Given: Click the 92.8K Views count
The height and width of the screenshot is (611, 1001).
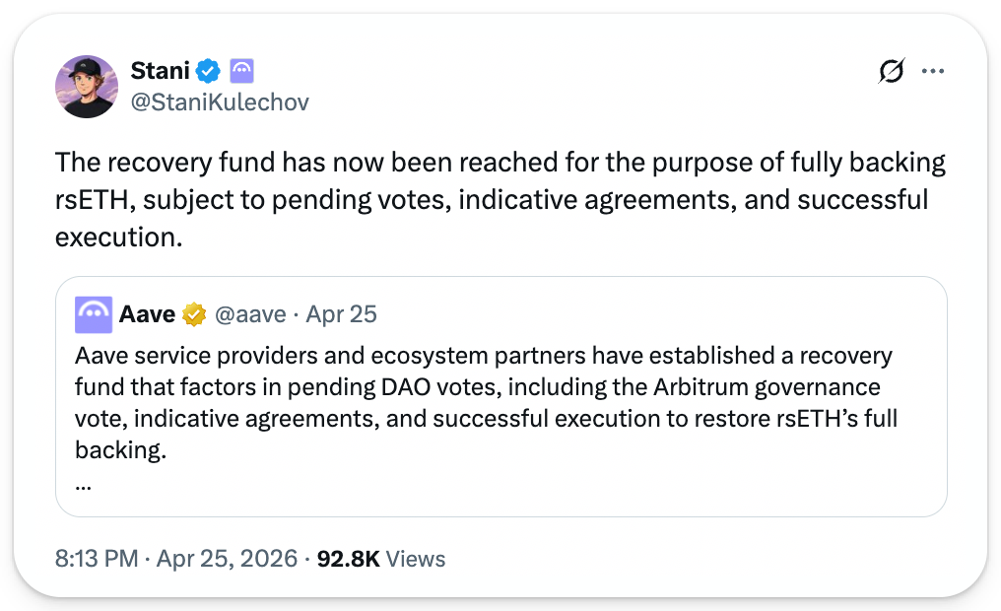Looking at the screenshot, I should coord(380,559).
